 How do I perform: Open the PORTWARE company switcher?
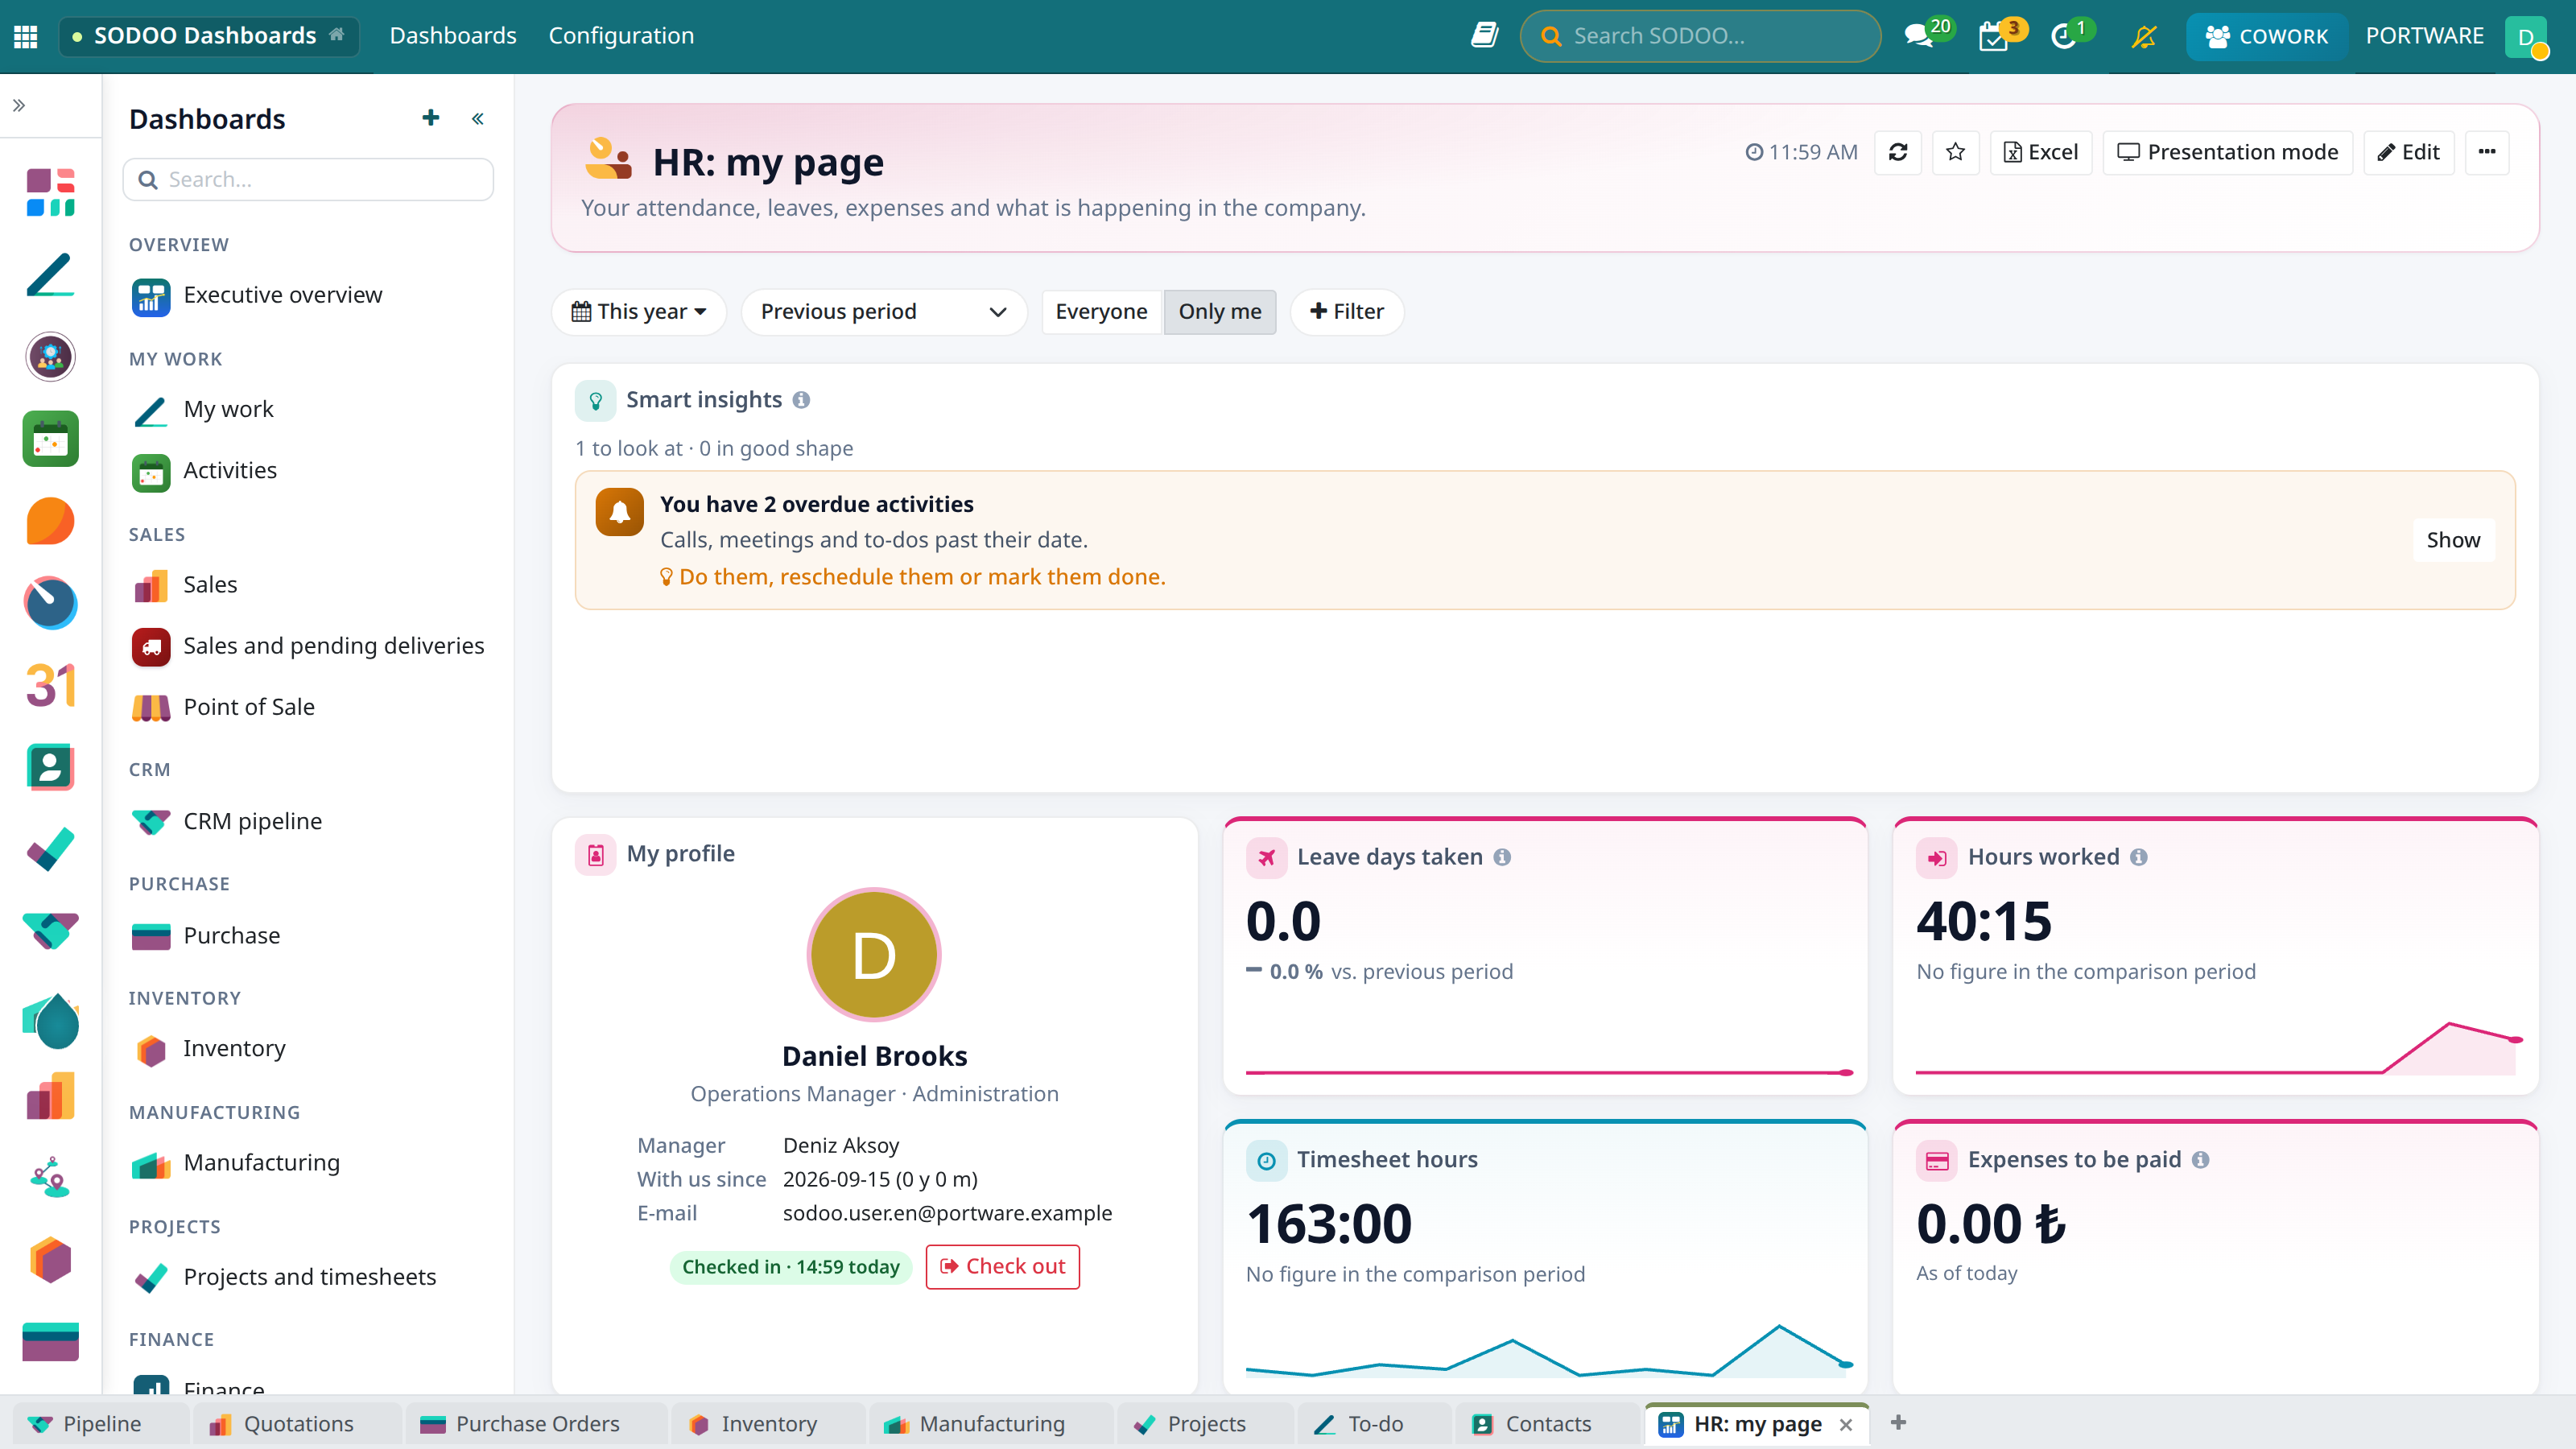click(x=2424, y=36)
